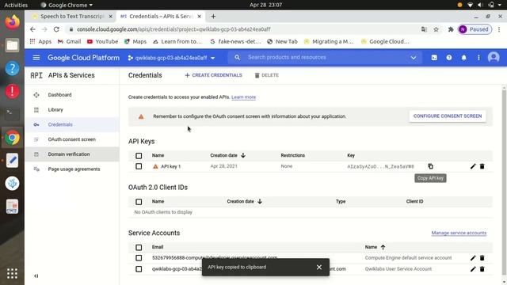Edit API key 1 with pencil icon
Image resolution: width=507 pixels, height=285 pixels.
[473, 166]
